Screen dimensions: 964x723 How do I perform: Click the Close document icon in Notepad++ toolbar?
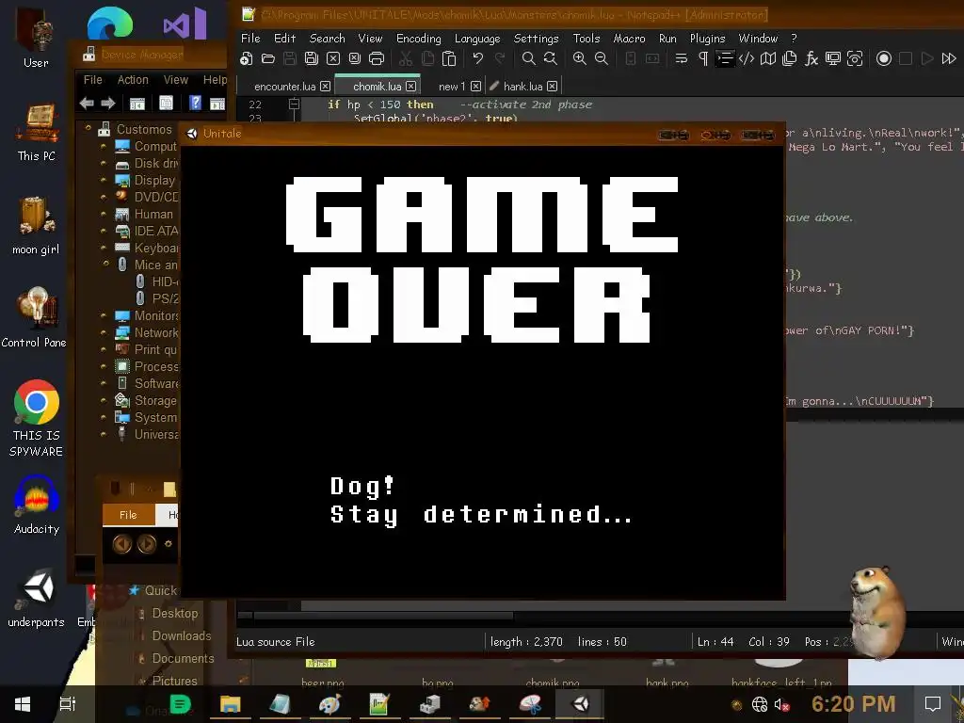pyautogui.click(x=333, y=58)
